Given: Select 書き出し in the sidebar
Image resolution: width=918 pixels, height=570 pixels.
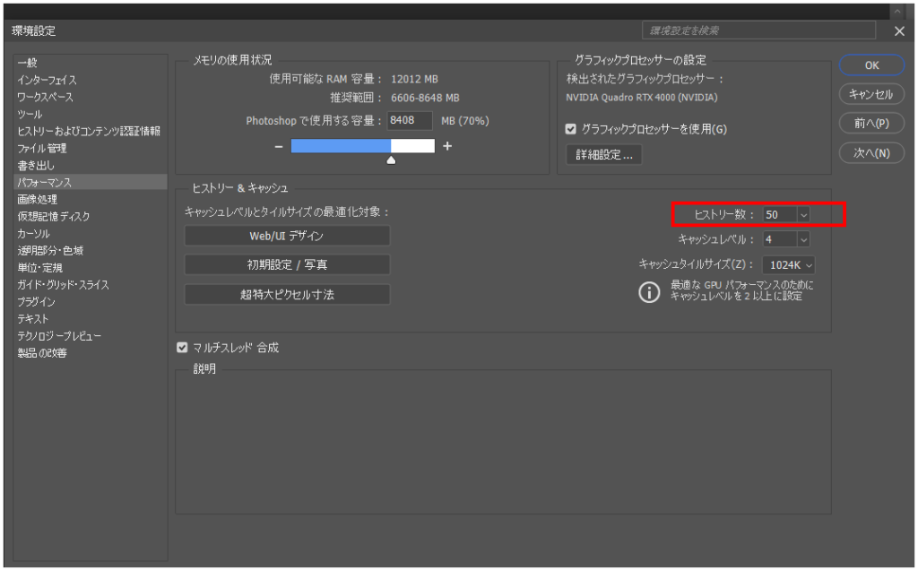Looking at the screenshot, I should [35, 165].
